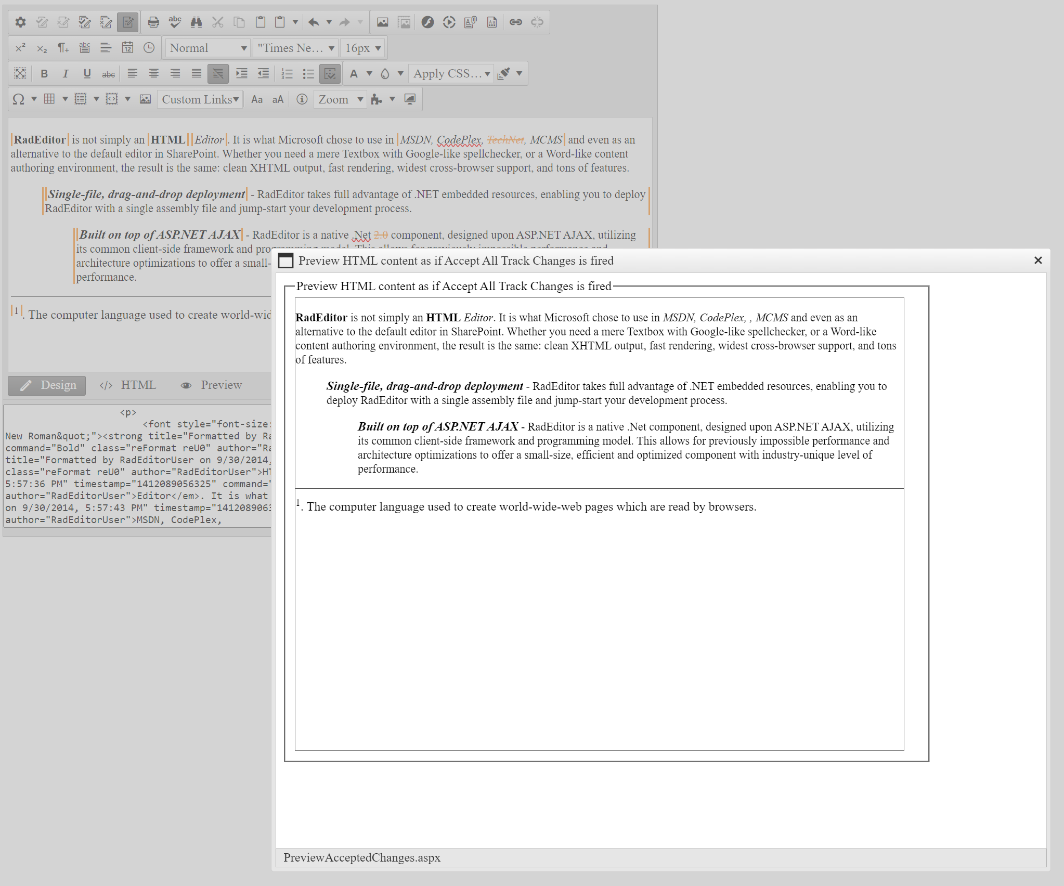
Task: Click the superscript x² icon
Action: tap(20, 48)
